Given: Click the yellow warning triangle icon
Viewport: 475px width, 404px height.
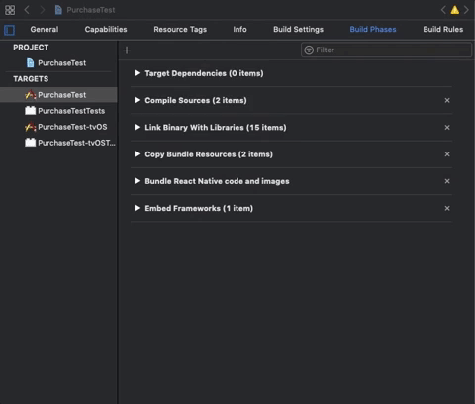Looking at the screenshot, I should point(455,10).
